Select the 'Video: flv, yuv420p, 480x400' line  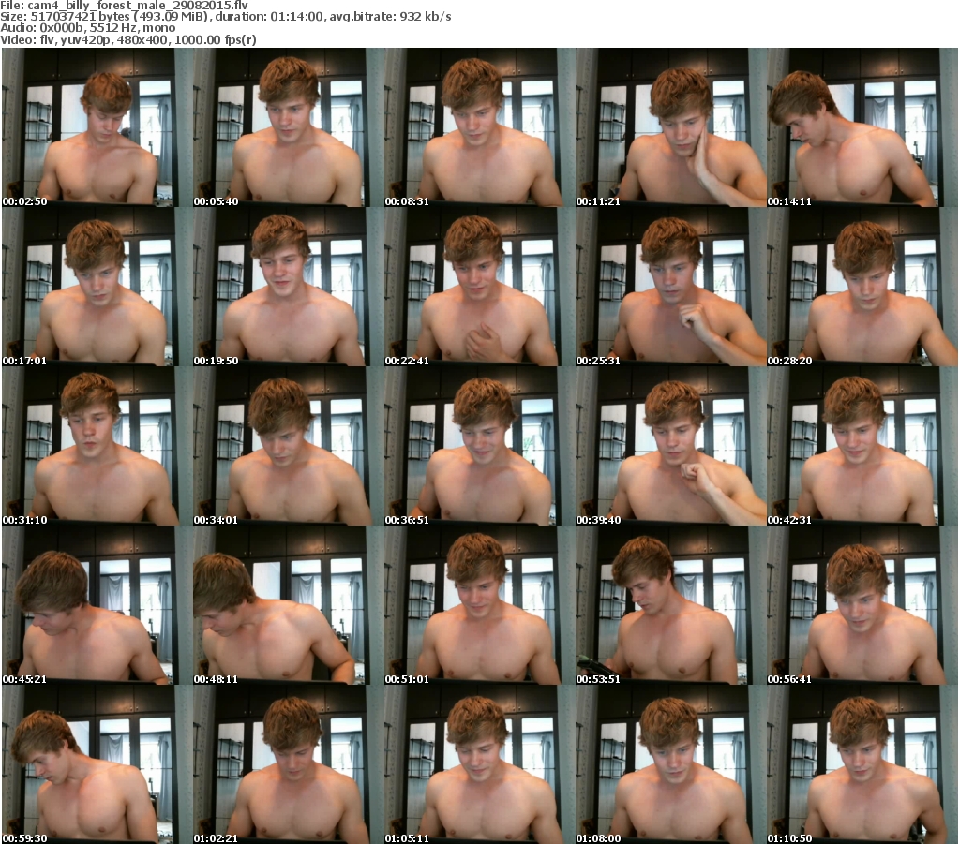point(128,39)
